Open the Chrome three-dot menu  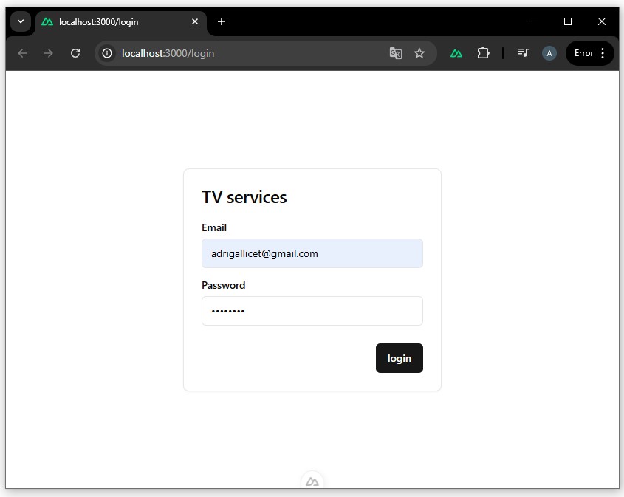[x=603, y=53]
